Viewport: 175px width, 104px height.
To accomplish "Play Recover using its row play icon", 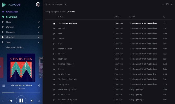I will point(54,54).
